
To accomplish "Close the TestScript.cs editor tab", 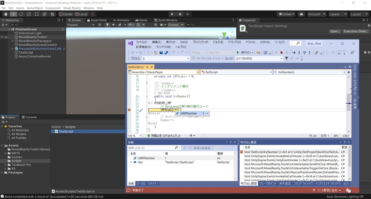I will [152, 67].
